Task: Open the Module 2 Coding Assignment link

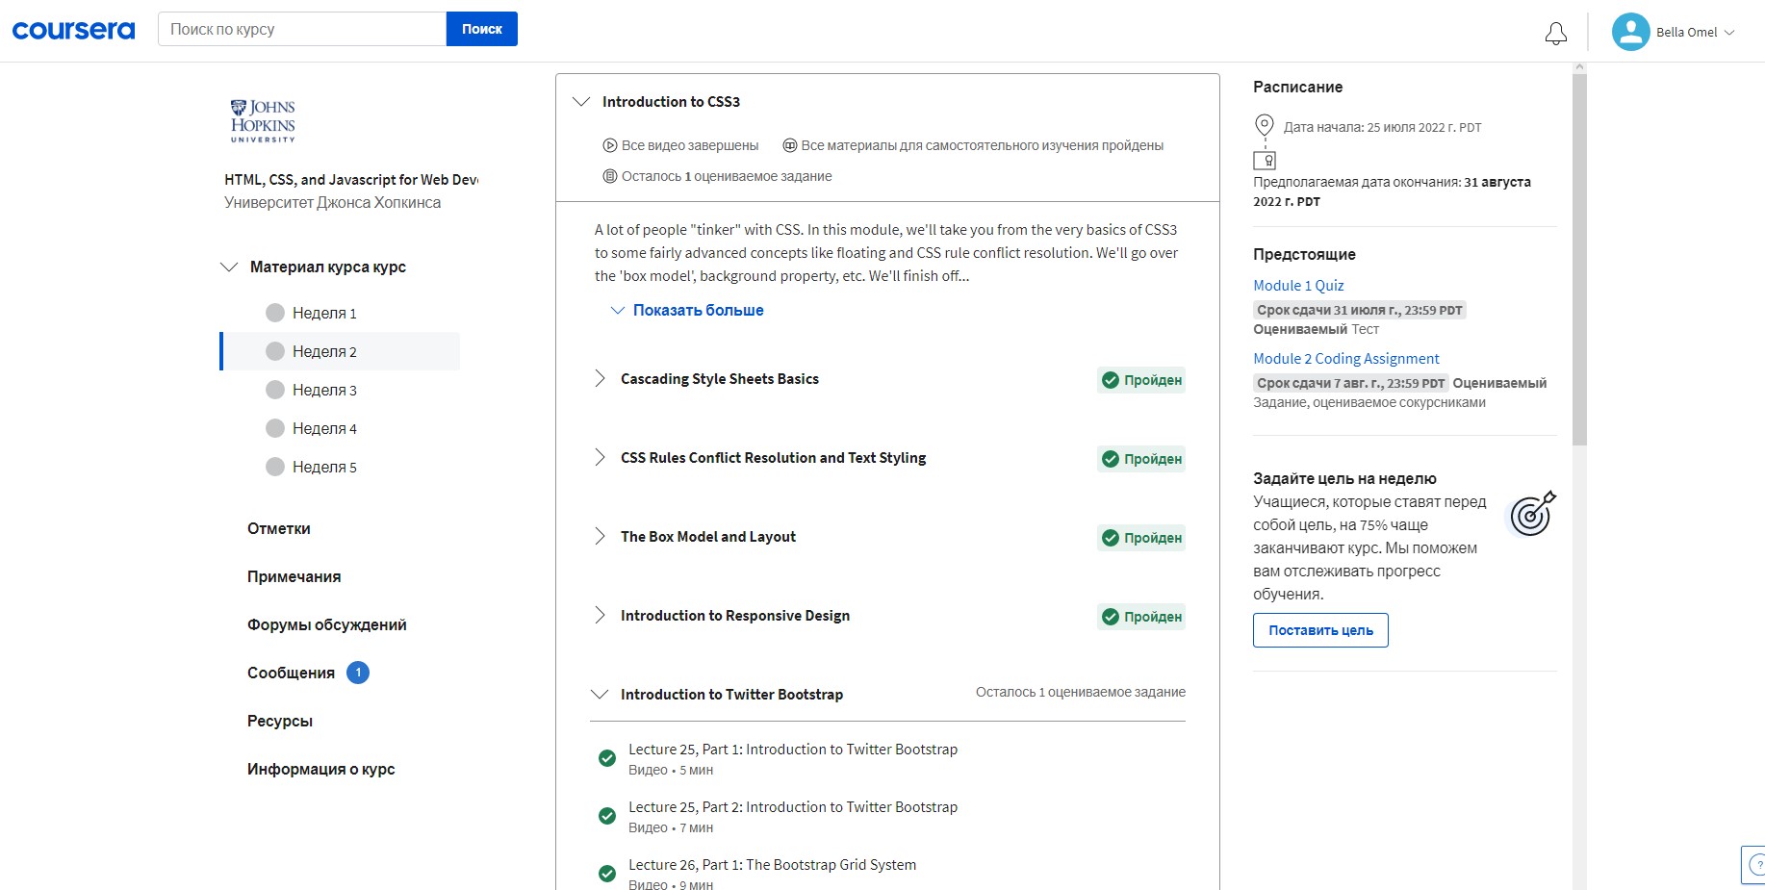Action: 1346,358
